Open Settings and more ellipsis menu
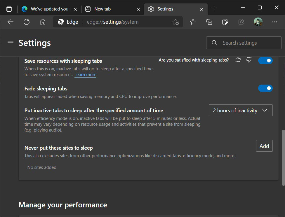 [x=274, y=22]
